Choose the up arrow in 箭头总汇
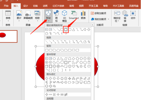Image resolution: width=141 pixels, height=100 pixels. [x=54, y=78]
